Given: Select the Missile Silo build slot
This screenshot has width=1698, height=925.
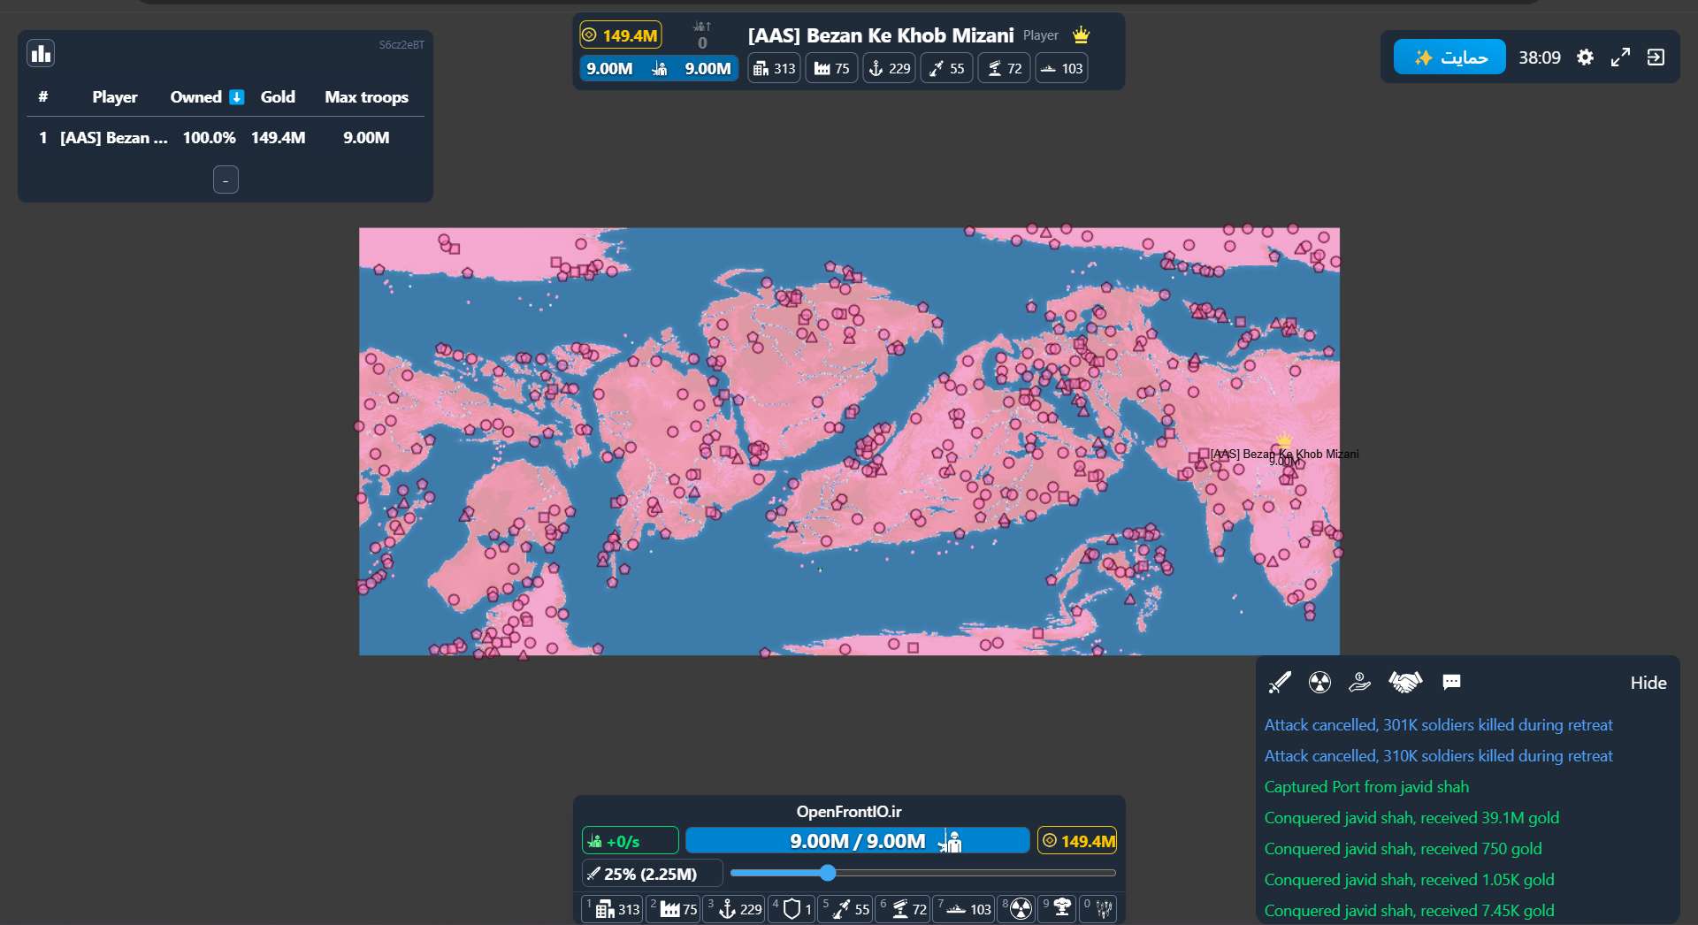Looking at the screenshot, I should [845, 909].
